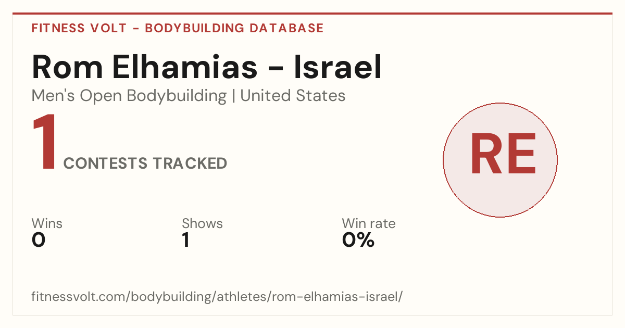Click the Men's Open Bodybuilding division text
Image resolution: width=625 pixels, height=328 pixels.
(129, 96)
